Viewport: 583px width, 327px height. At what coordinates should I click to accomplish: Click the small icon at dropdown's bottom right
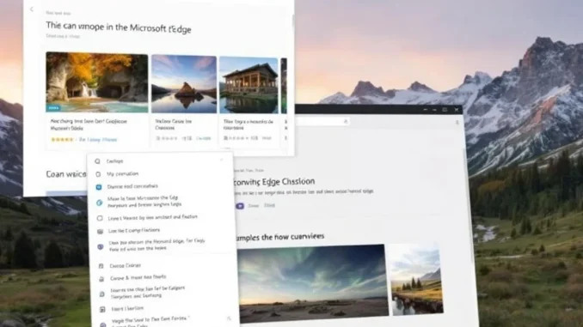229,318
